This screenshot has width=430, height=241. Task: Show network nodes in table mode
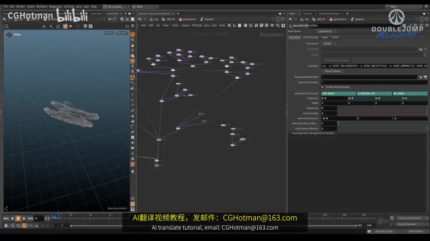pyautogui.click(x=245, y=25)
